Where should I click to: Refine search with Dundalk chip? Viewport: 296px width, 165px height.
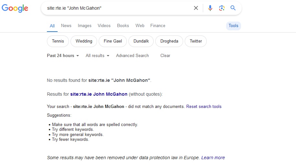tap(141, 41)
